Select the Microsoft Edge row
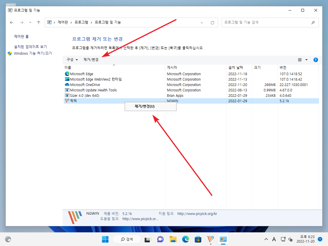This screenshot has width=328, height=246. [x=191, y=74]
